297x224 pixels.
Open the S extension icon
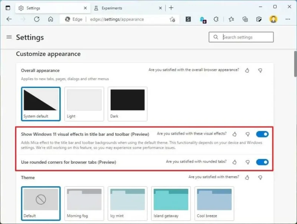coord(188,19)
